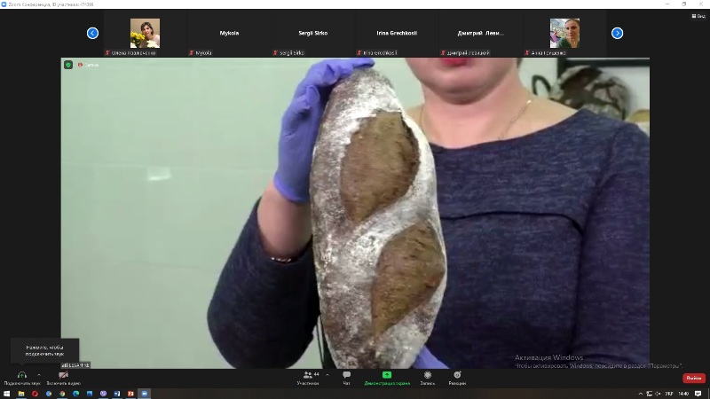Expand audio options arrow beside headphone icon

coord(41,373)
